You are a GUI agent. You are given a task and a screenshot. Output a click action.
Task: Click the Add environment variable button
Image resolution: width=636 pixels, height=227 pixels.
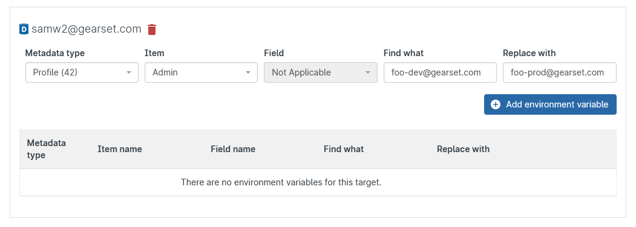(550, 104)
